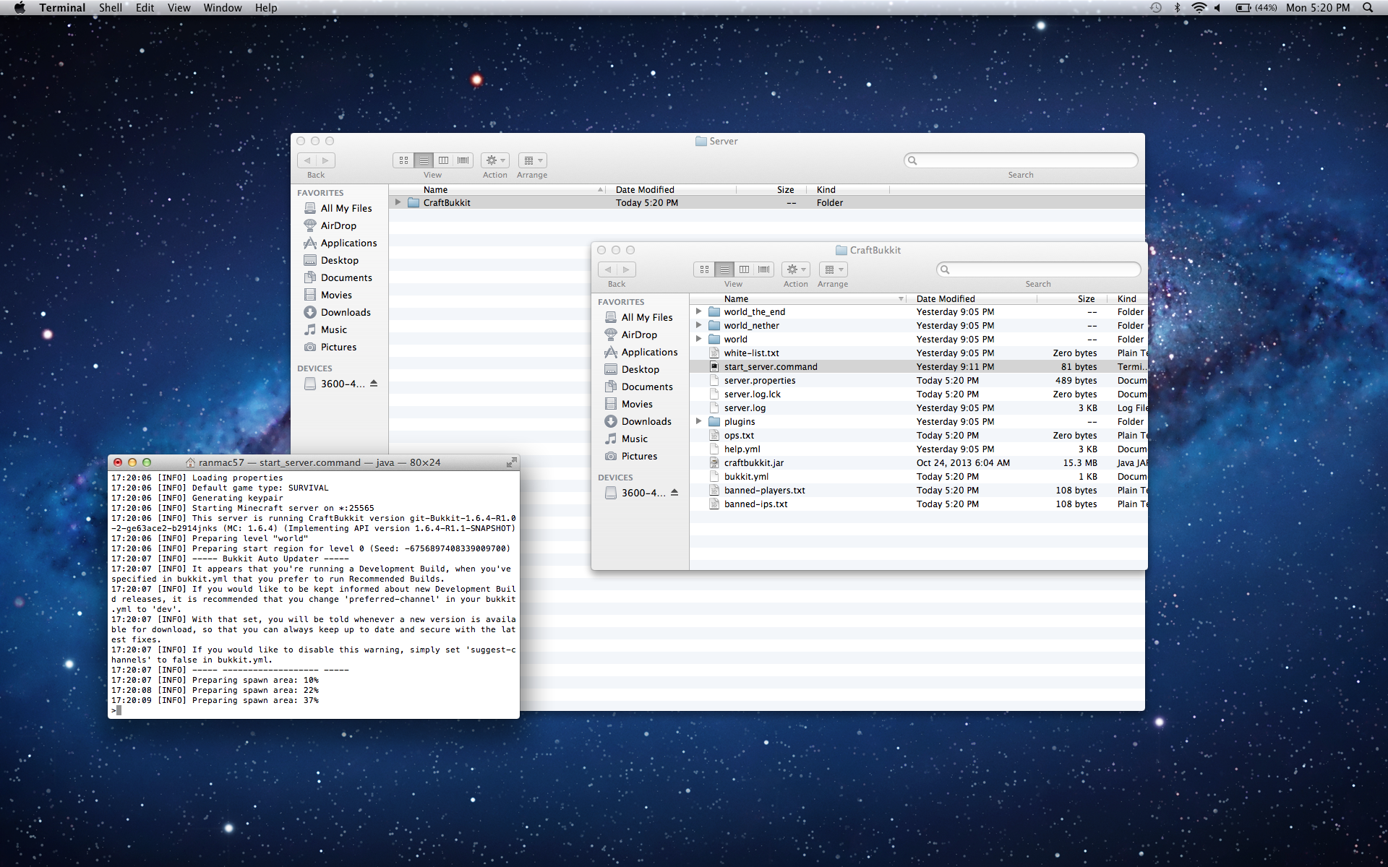Switch Server window to Cover Flow view
1388x867 pixels.
tap(463, 160)
